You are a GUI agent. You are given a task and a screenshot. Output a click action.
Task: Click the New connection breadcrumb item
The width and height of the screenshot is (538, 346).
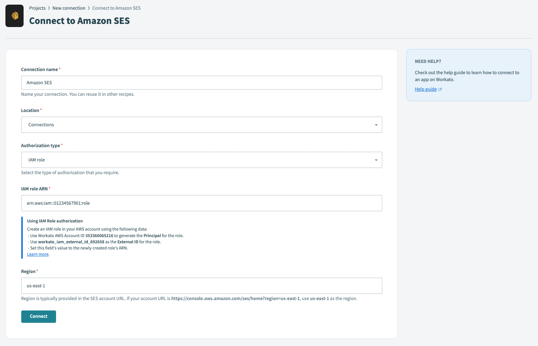(69, 8)
